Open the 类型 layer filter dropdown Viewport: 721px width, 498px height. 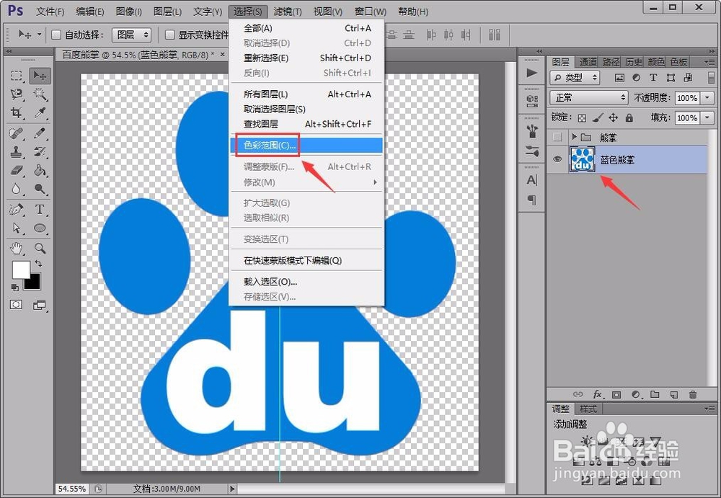click(575, 77)
